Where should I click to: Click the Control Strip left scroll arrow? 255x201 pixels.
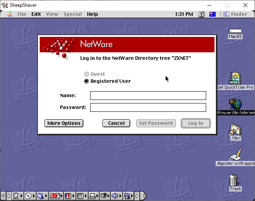[9, 196]
